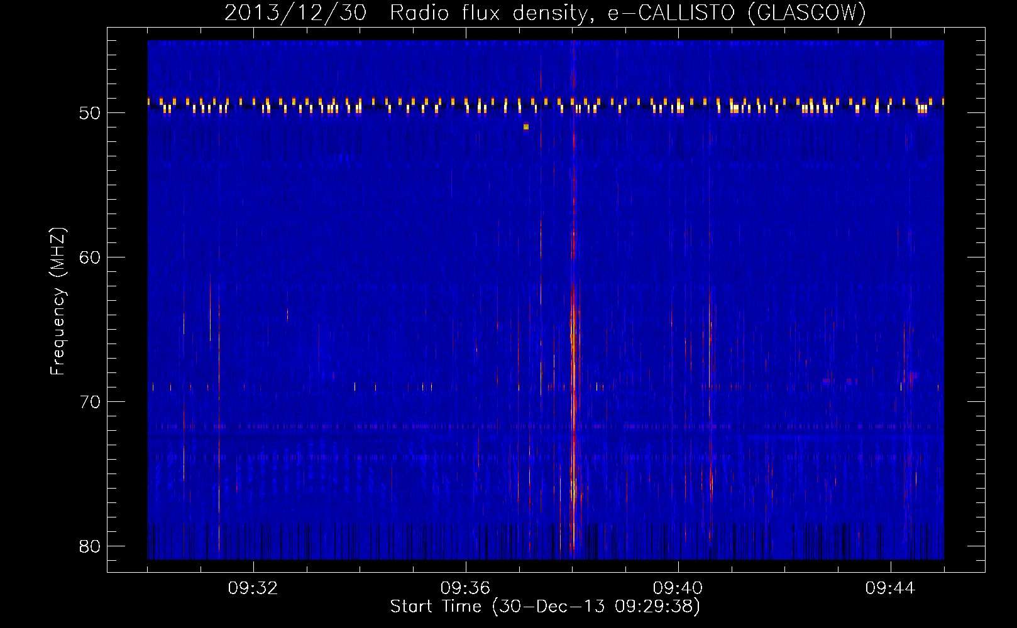Click the 09:44 time tick label
The image size is (1017, 628).
pyautogui.click(x=891, y=588)
